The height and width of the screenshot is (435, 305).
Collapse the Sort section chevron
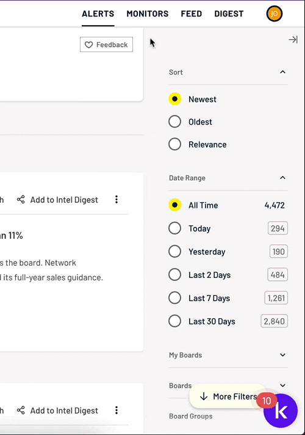click(282, 72)
